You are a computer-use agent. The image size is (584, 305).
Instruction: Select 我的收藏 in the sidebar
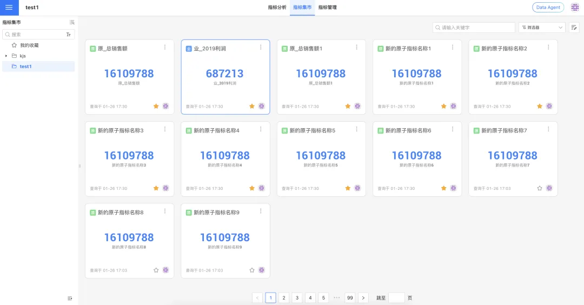[38, 45]
